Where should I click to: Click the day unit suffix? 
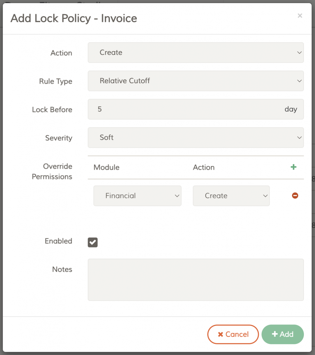291,109
